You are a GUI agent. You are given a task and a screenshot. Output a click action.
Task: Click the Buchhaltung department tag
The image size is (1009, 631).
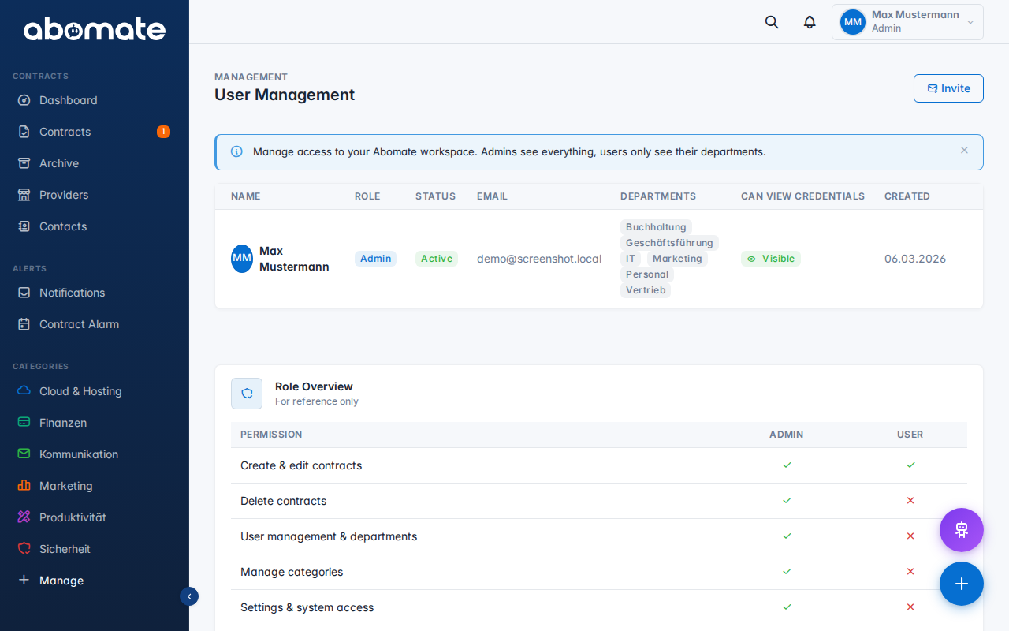[x=656, y=227]
